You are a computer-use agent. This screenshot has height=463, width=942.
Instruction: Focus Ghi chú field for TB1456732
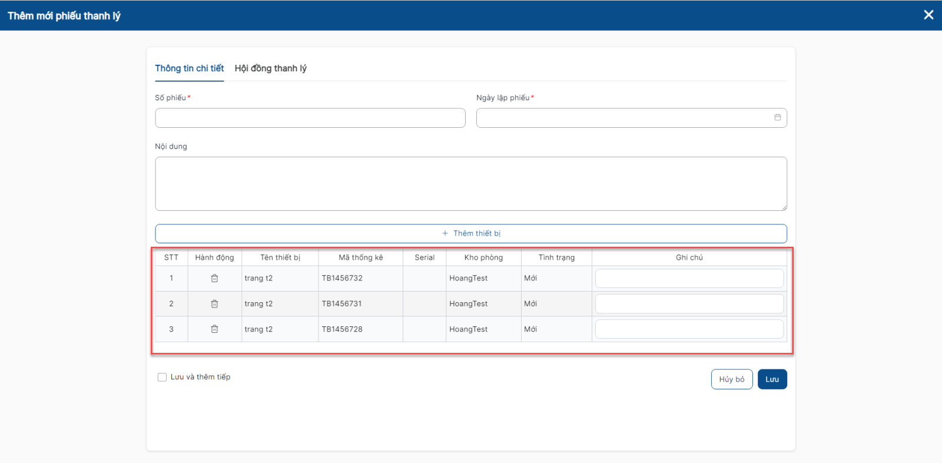click(689, 278)
